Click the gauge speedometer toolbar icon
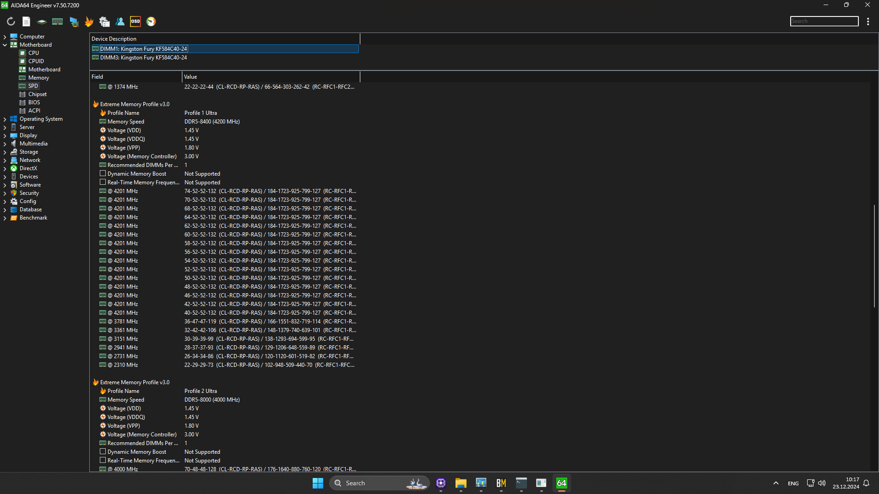The image size is (879, 494). pyautogui.click(x=151, y=21)
